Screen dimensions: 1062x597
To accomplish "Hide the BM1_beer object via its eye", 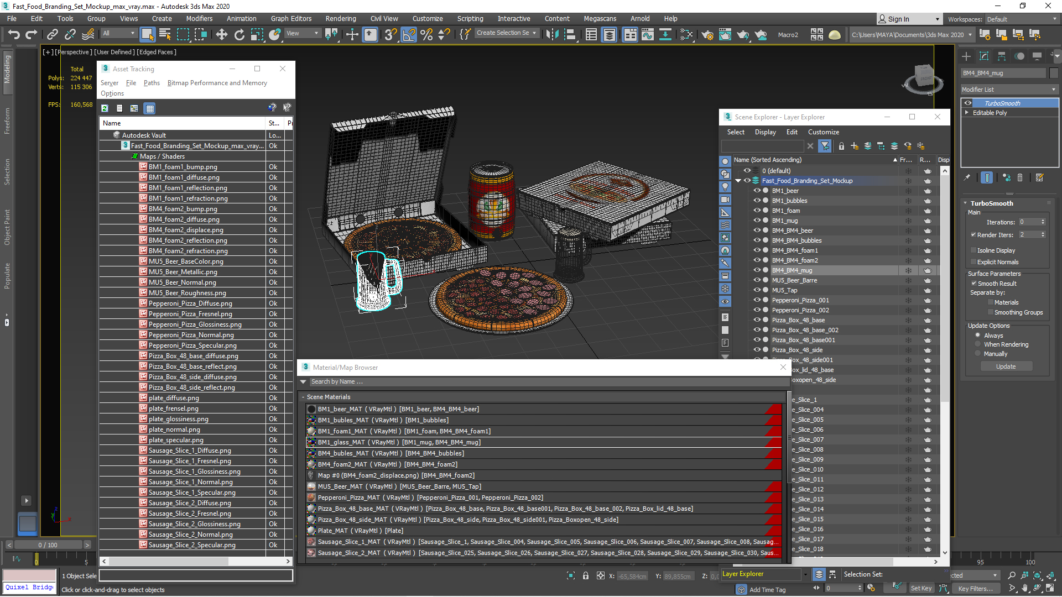I will (x=757, y=191).
